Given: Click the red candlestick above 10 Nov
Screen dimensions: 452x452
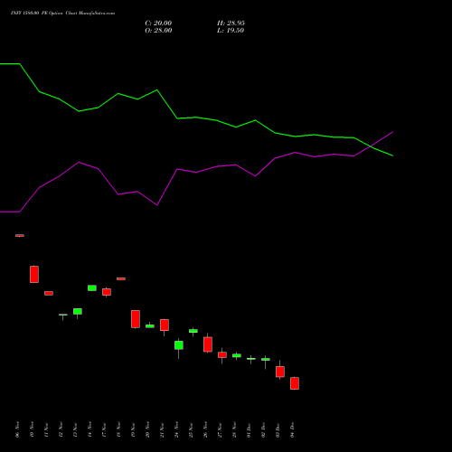Looking at the screenshot, I should (x=34, y=274).
